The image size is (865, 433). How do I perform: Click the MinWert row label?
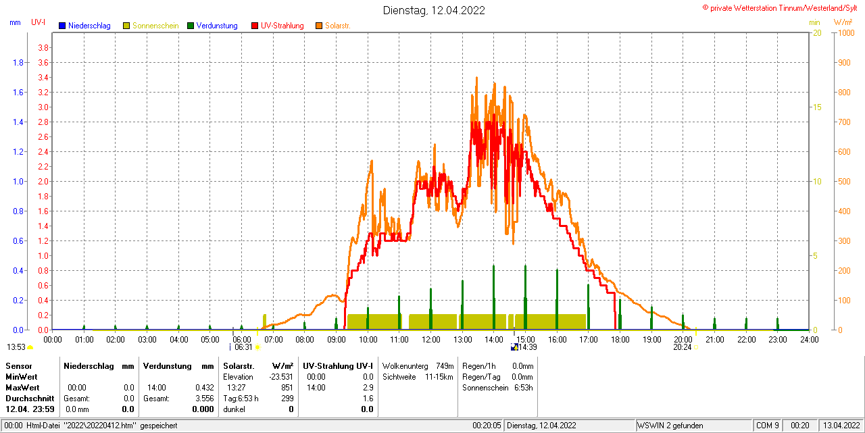22,376
